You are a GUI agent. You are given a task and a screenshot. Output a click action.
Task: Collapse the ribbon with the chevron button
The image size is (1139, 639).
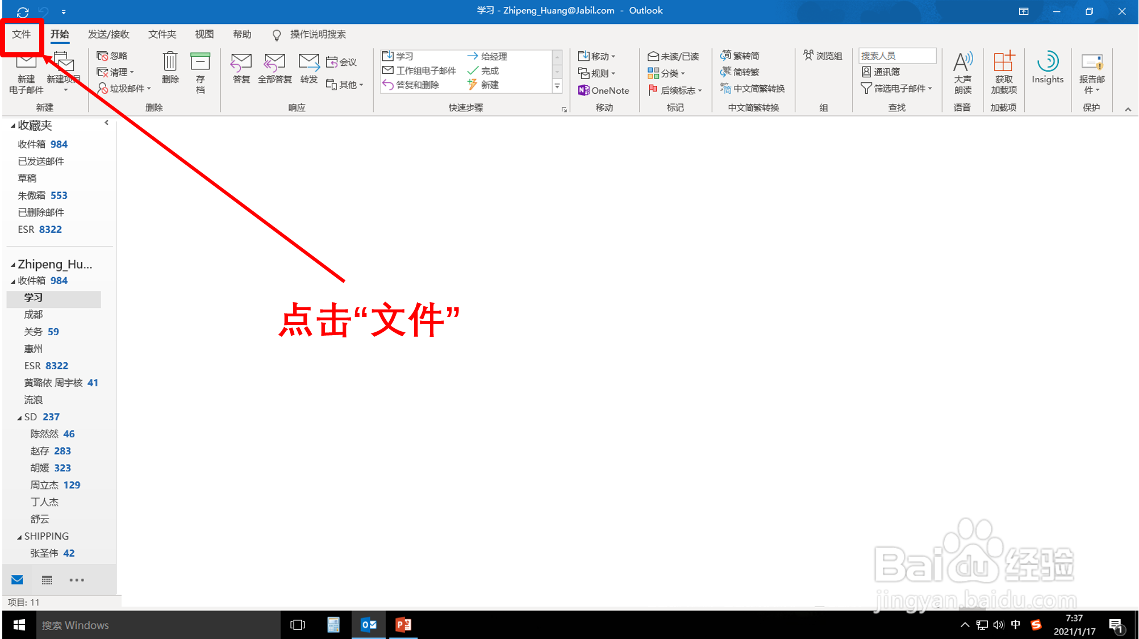[1128, 108]
